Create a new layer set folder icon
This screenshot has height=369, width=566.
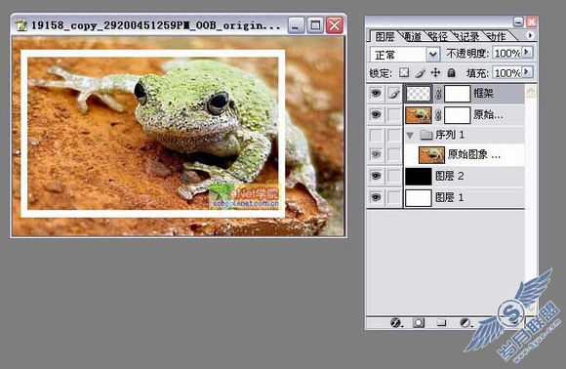click(441, 322)
